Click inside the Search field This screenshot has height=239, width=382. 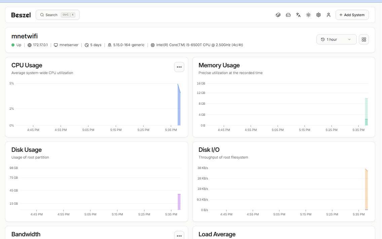[x=57, y=15]
